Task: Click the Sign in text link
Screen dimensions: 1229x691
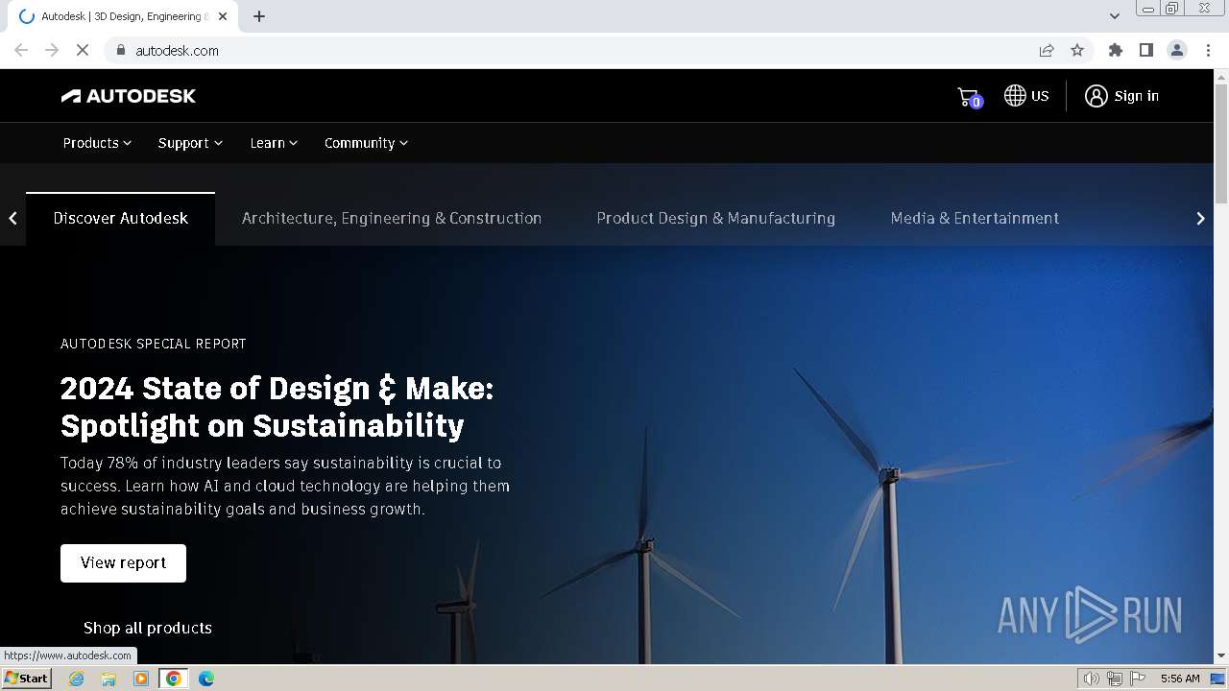Action: click(x=1137, y=96)
